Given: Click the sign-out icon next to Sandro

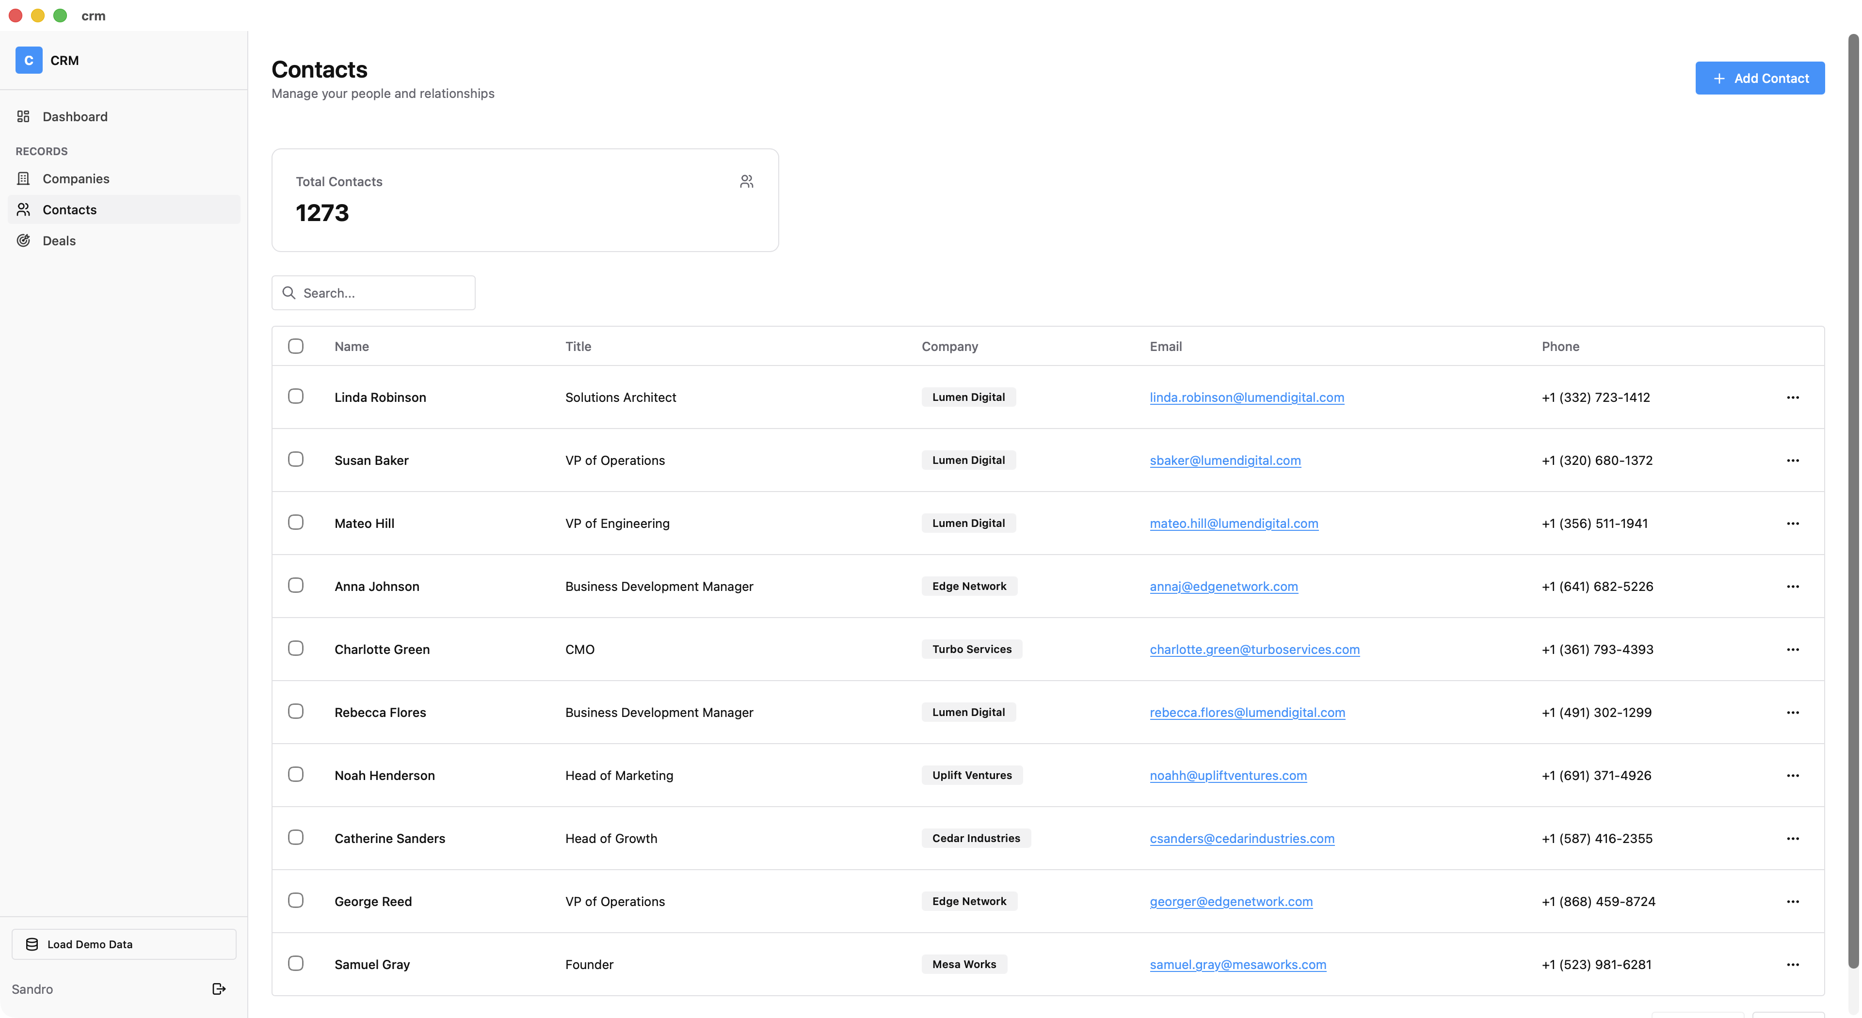Looking at the screenshot, I should (x=219, y=989).
